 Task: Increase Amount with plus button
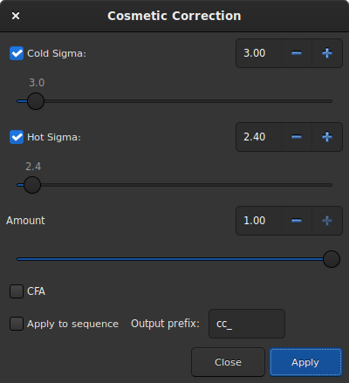327,221
